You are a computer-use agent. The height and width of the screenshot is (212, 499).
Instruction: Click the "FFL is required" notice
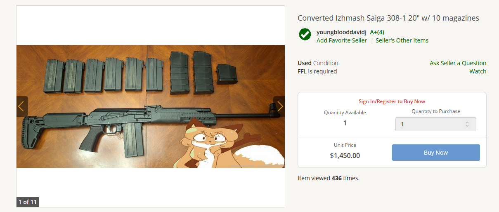pyautogui.click(x=317, y=71)
